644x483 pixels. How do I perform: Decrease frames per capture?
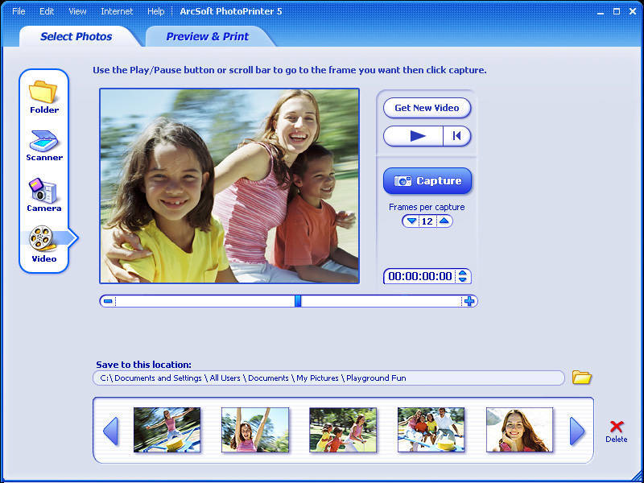point(411,221)
